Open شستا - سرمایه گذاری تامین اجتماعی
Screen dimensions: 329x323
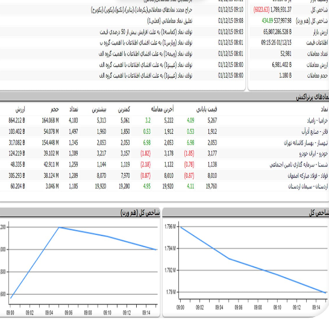(299, 165)
